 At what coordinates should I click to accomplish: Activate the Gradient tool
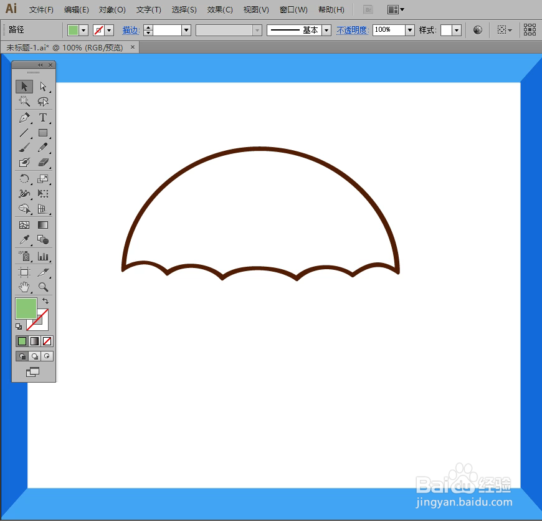point(43,225)
